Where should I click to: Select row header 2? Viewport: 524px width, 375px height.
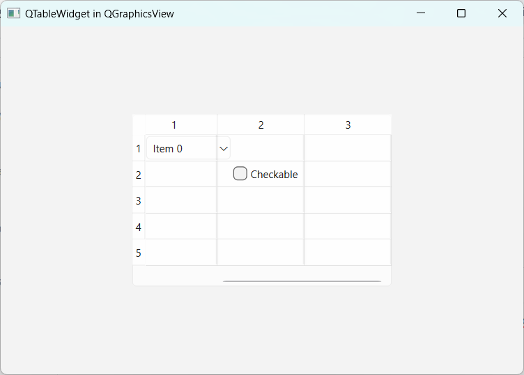click(x=139, y=175)
